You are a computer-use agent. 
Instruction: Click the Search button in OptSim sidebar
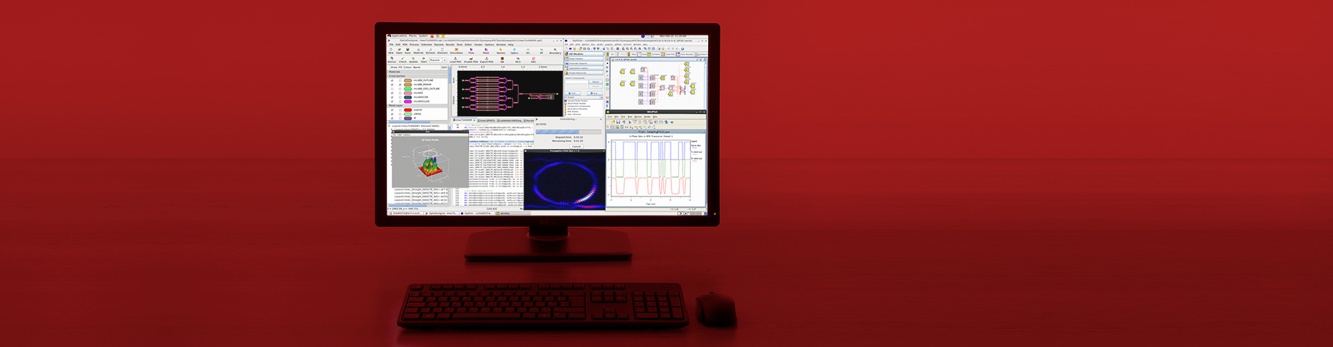[596, 82]
